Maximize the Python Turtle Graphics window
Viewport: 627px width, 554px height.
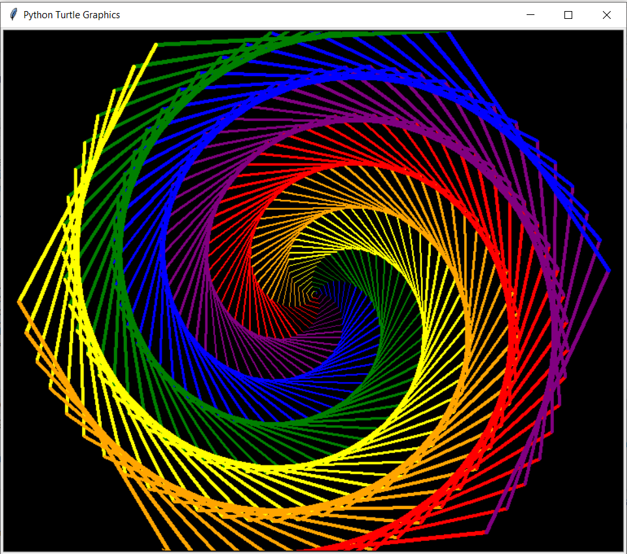(568, 15)
